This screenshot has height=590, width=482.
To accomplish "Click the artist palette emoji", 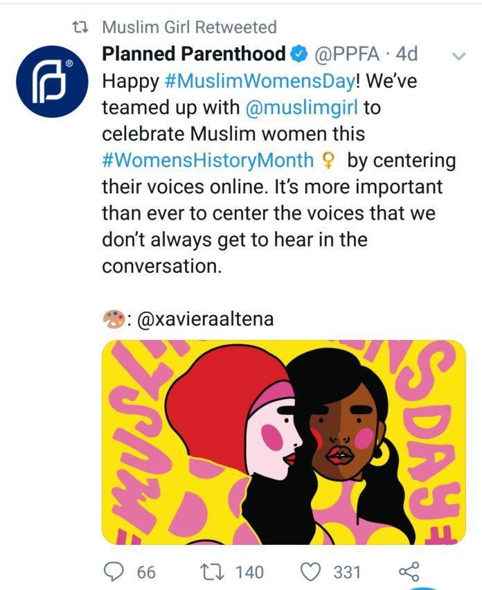I will point(114,319).
